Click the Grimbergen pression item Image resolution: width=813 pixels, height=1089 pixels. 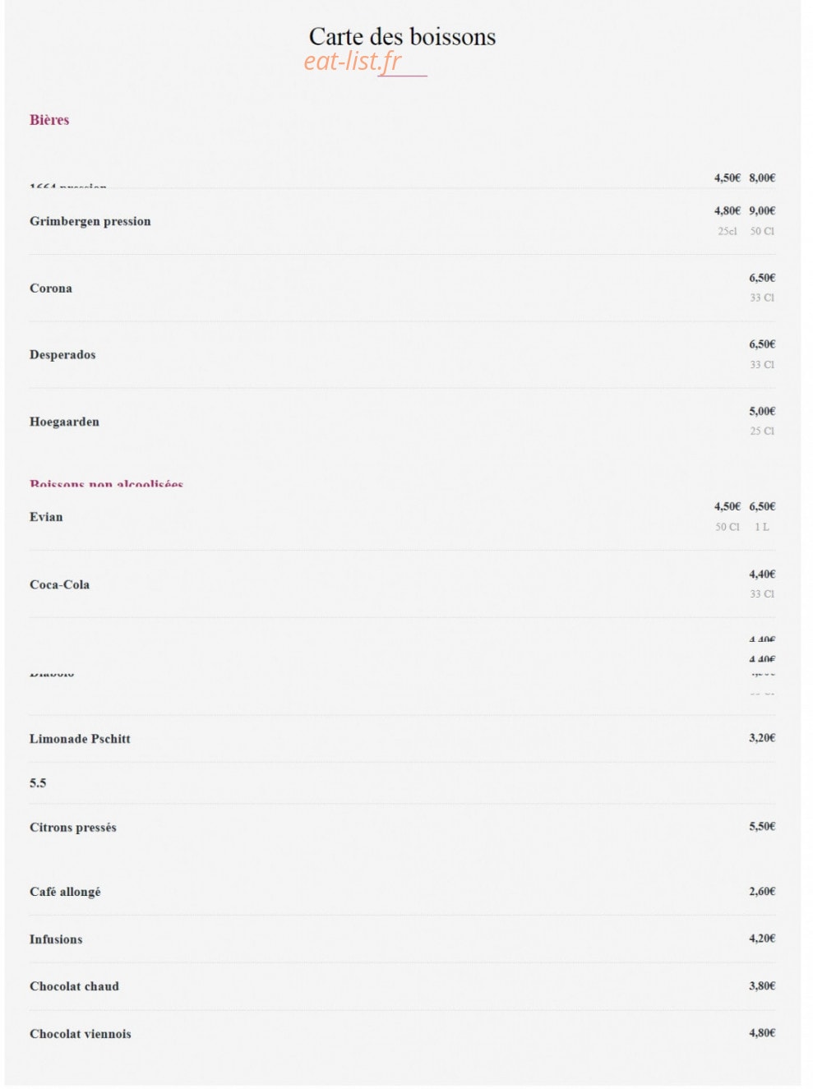[90, 221]
